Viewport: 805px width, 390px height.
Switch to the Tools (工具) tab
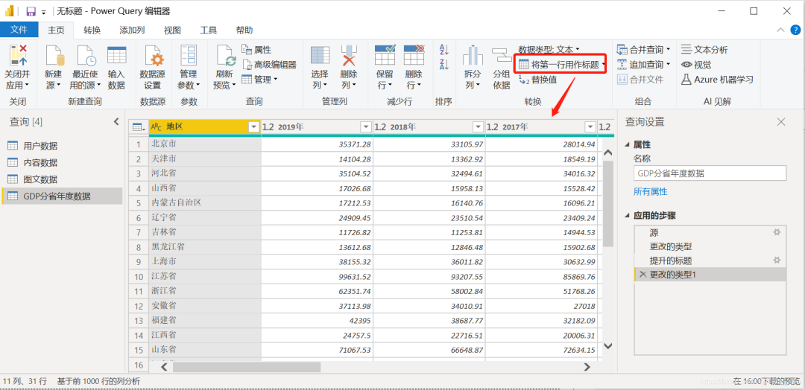tap(209, 30)
